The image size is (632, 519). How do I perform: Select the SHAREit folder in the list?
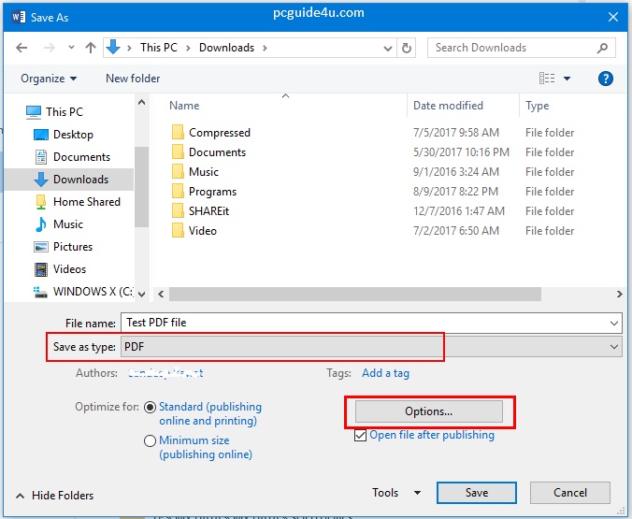(208, 211)
